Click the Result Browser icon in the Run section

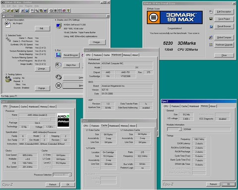58,55
